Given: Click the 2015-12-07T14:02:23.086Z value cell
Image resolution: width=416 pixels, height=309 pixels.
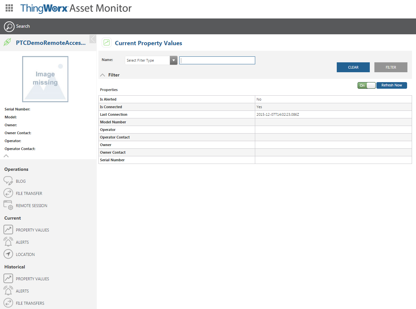Looking at the screenshot, I should point(333,114).
